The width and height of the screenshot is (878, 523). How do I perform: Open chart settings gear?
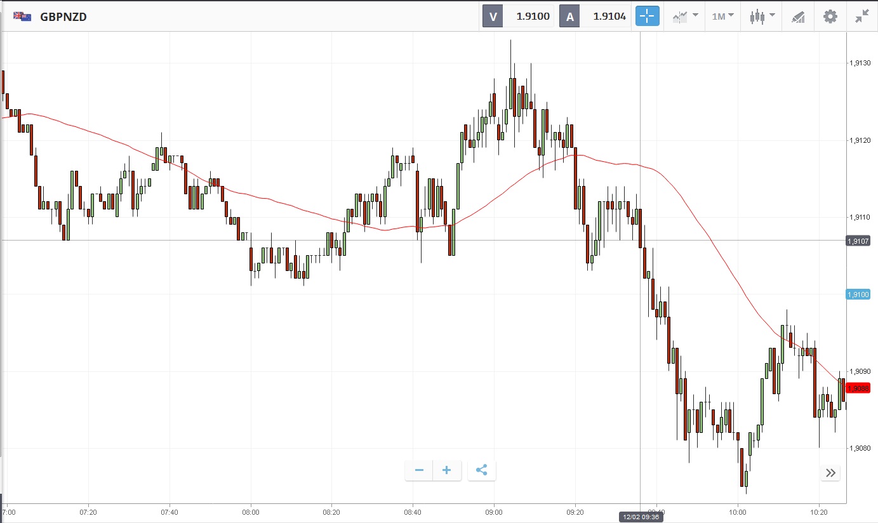830,17
